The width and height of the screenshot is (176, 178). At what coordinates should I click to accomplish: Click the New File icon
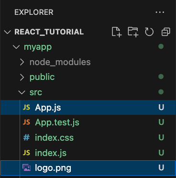click(117, 32)
